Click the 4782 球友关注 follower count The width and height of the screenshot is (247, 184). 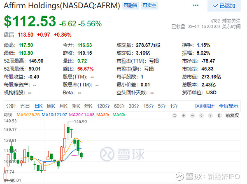(x=226, y=21)
